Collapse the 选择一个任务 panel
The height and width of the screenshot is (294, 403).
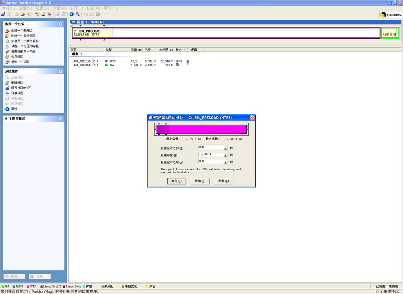coord(61,24)
